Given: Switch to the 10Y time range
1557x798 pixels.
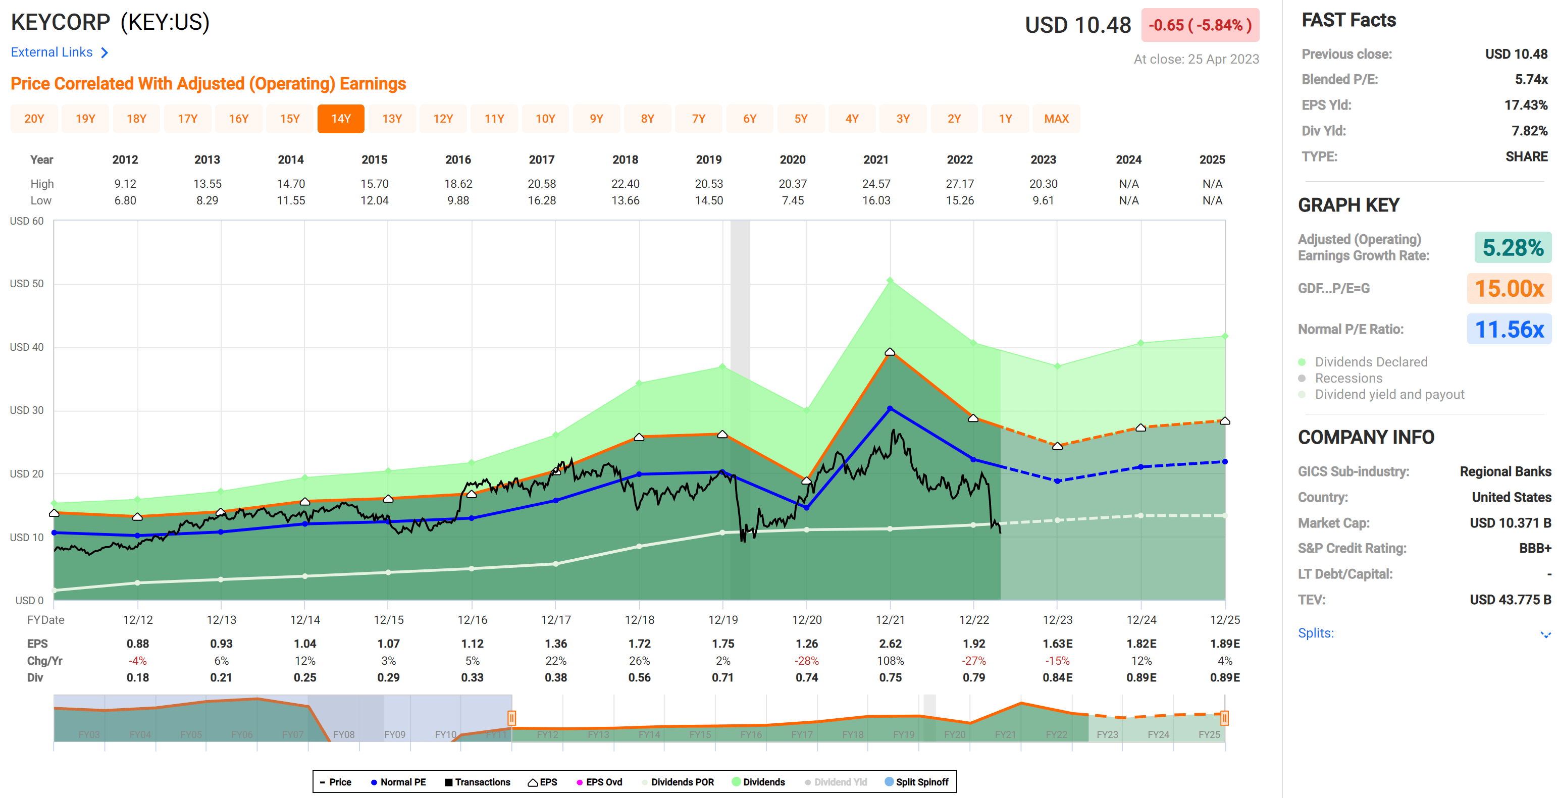Looking at the screenshot, I should (x=545, y=119).
